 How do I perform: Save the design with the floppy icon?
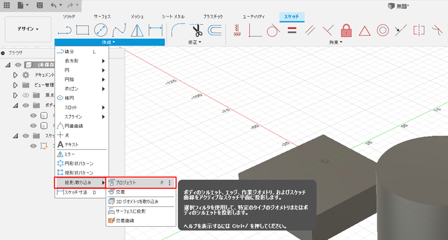[40, 5]
